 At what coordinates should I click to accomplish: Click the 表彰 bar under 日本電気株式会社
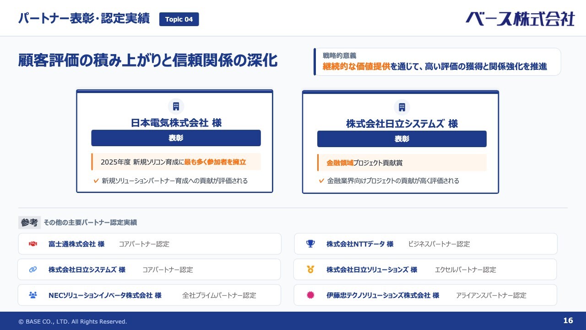point(176,138)
